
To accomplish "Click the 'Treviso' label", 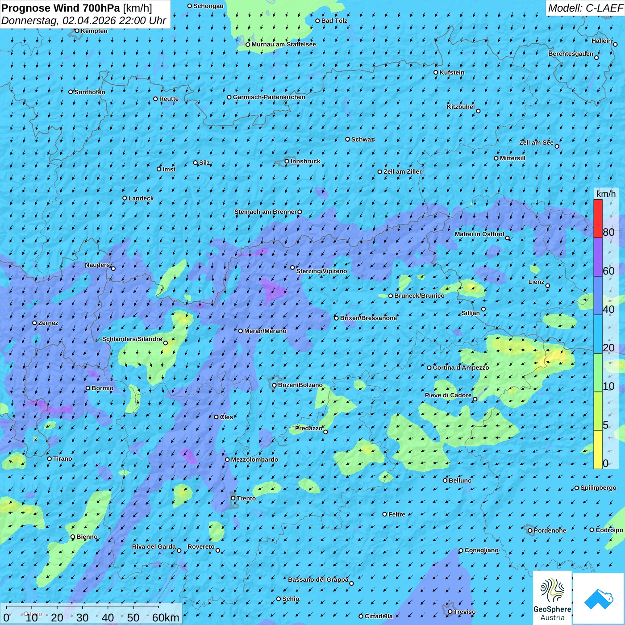I will click(x=464, y=612).
